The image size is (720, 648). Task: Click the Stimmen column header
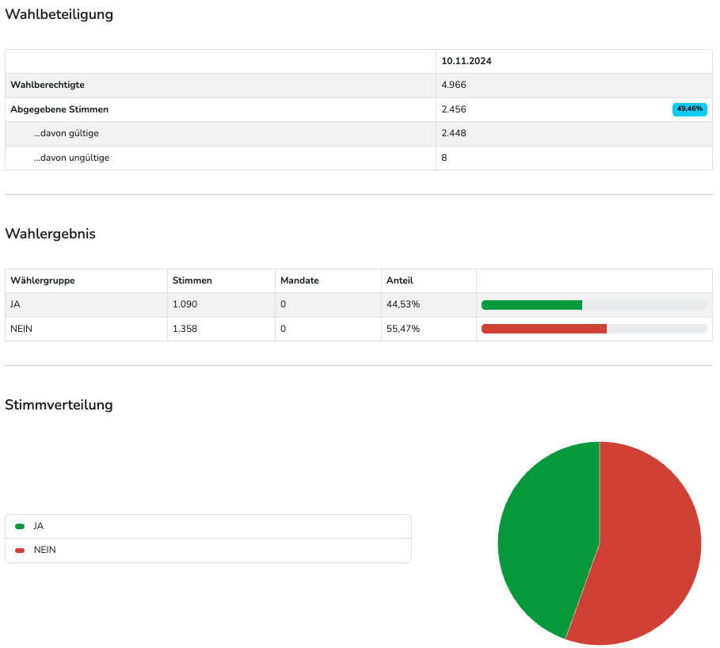click(x=192, y=280)
